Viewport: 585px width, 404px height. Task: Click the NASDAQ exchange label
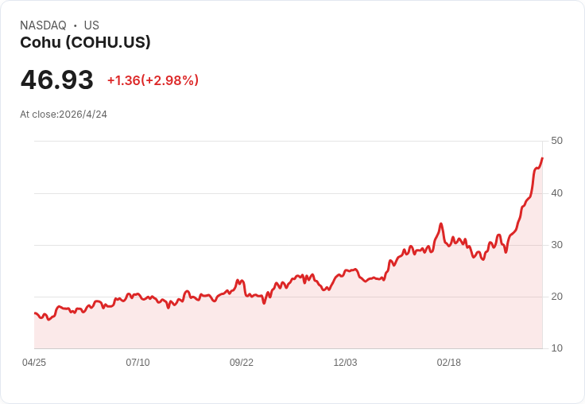[x=43, y=25]
